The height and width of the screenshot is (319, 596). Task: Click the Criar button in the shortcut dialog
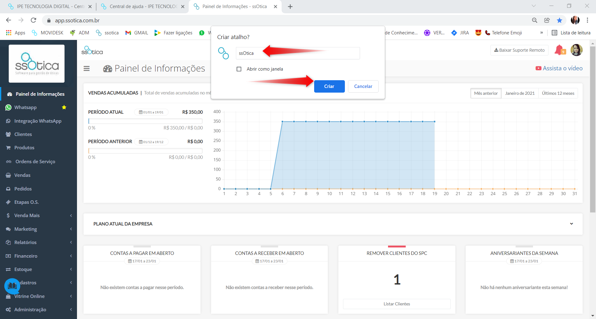[x=329, y=86]
